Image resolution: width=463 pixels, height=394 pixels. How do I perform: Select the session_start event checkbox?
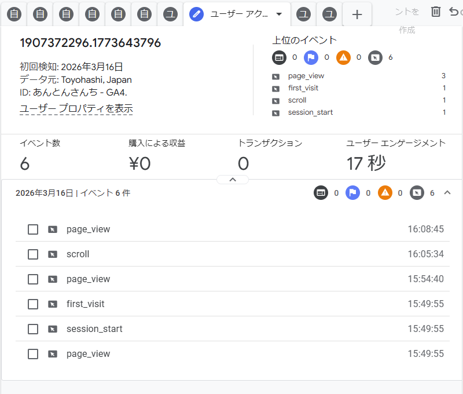[33, 329]
